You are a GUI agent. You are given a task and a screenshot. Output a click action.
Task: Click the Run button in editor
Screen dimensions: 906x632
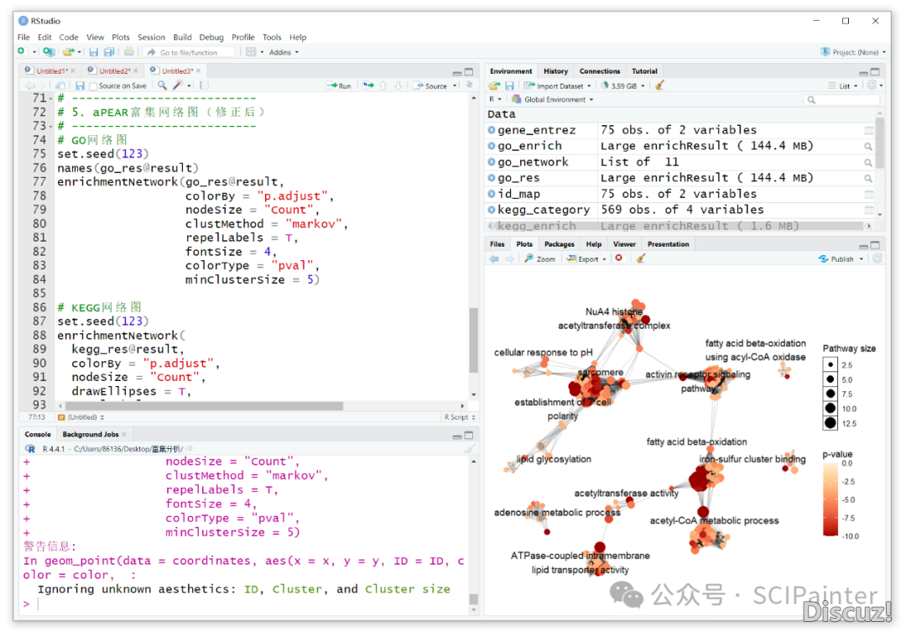339,86
